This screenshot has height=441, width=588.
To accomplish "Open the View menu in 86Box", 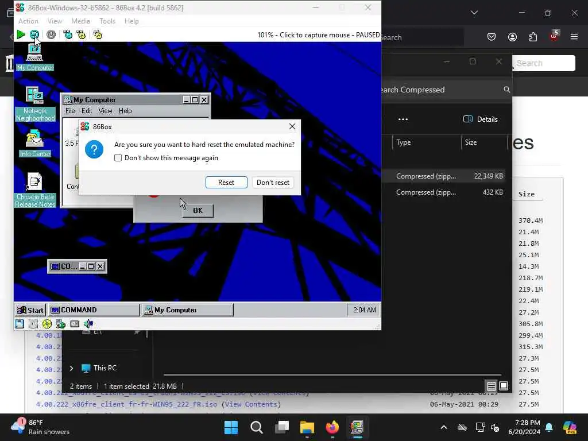I will tap(55, 21).
